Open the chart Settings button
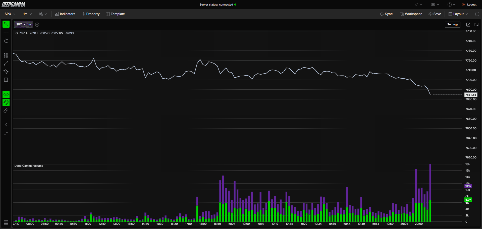 [x=453, y=25]
